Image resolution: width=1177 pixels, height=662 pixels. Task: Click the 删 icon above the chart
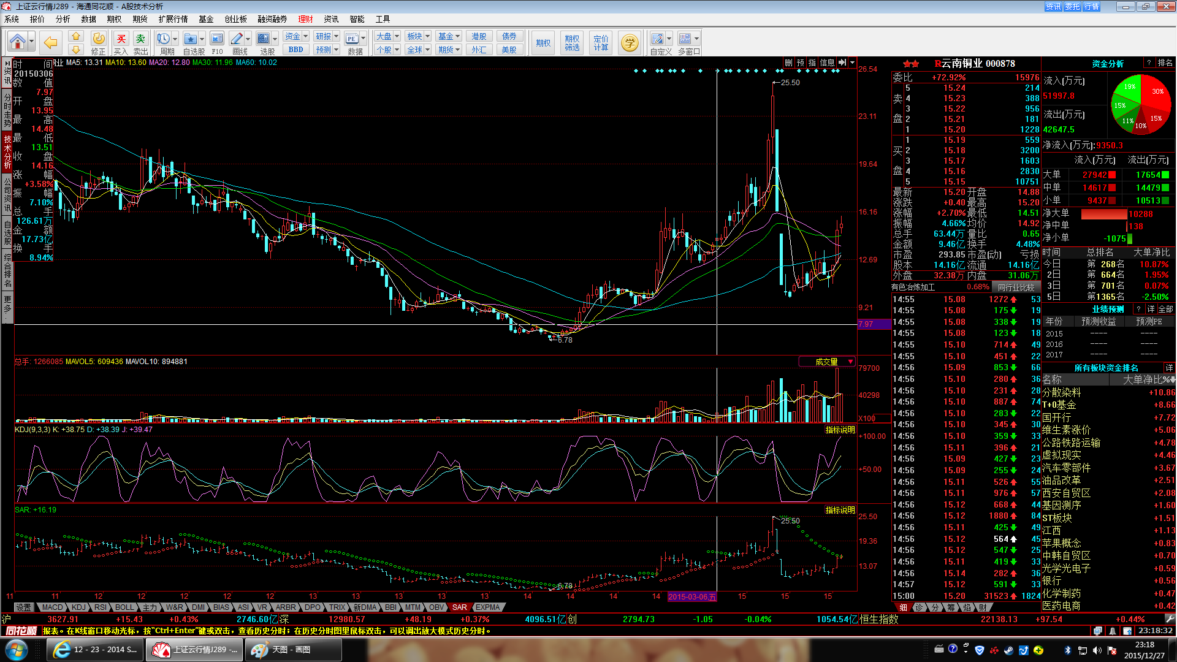click(788, 63)
